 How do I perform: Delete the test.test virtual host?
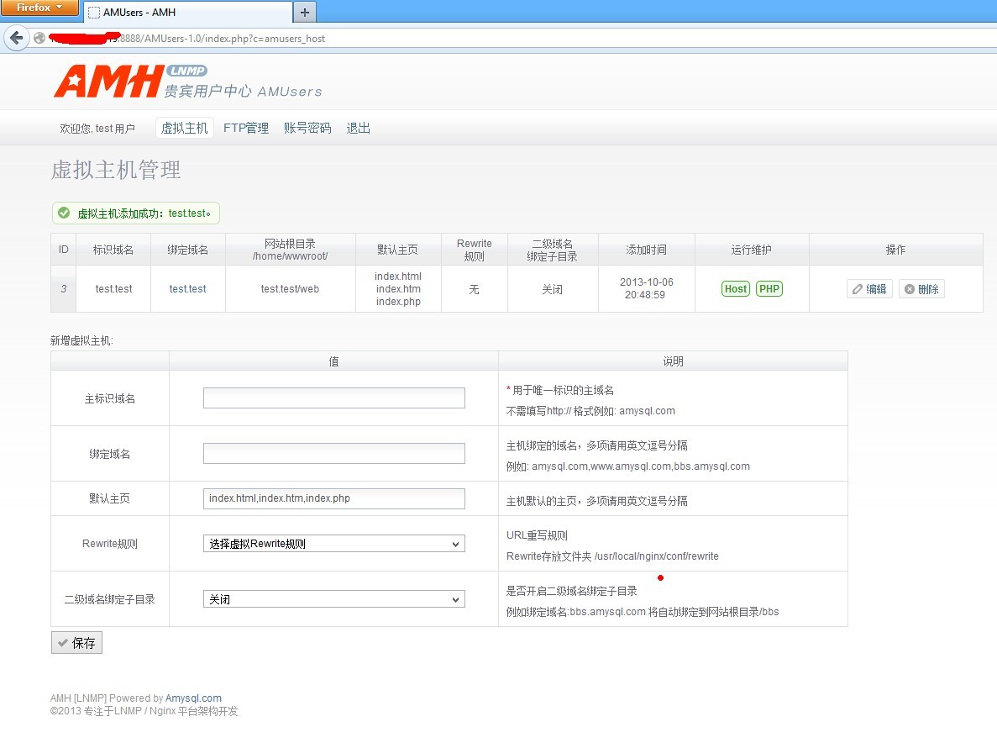point(921,289)
